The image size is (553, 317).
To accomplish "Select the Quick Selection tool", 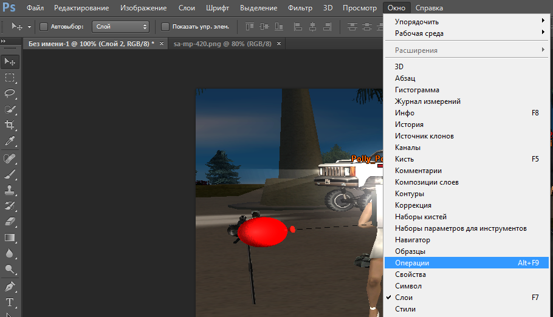I will pyautogui.click(x=10, y=109).
